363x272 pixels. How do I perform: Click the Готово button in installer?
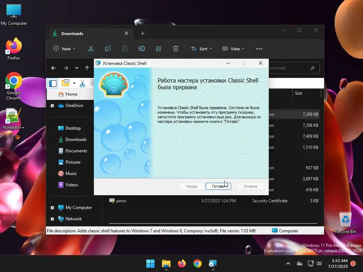(218, 186)
